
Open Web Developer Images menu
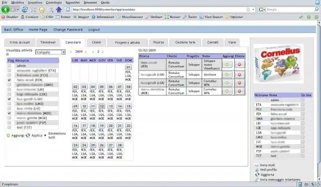[81, 17]
